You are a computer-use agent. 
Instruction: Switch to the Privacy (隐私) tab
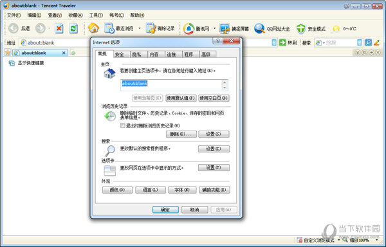[138, 55]
